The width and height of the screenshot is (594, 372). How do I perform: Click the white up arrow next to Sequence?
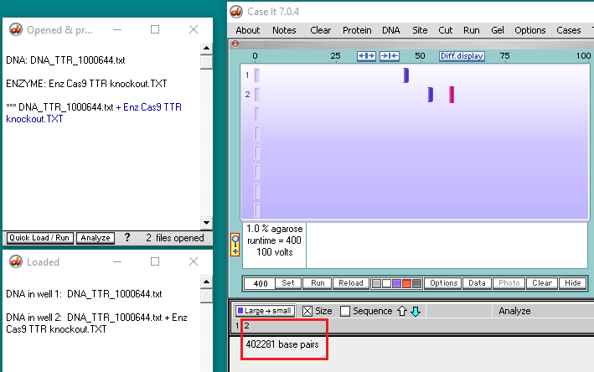tap(402, 312)
